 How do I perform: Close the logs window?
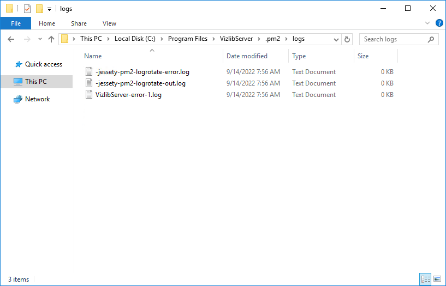tap(433, 9)
